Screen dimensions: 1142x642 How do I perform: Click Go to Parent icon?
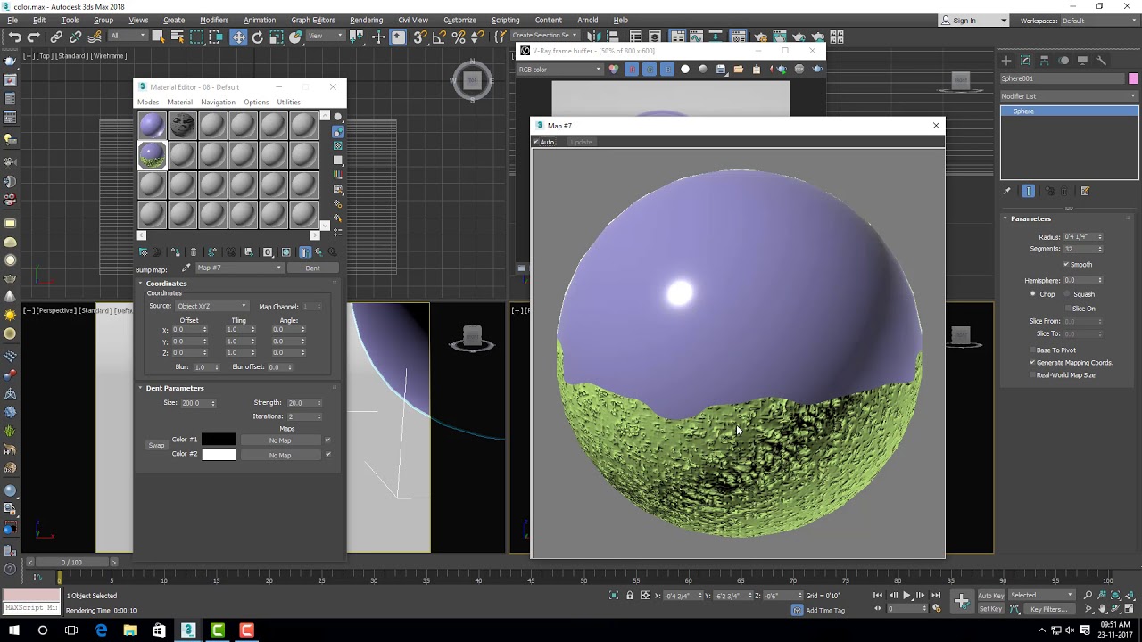click(319, 252)
